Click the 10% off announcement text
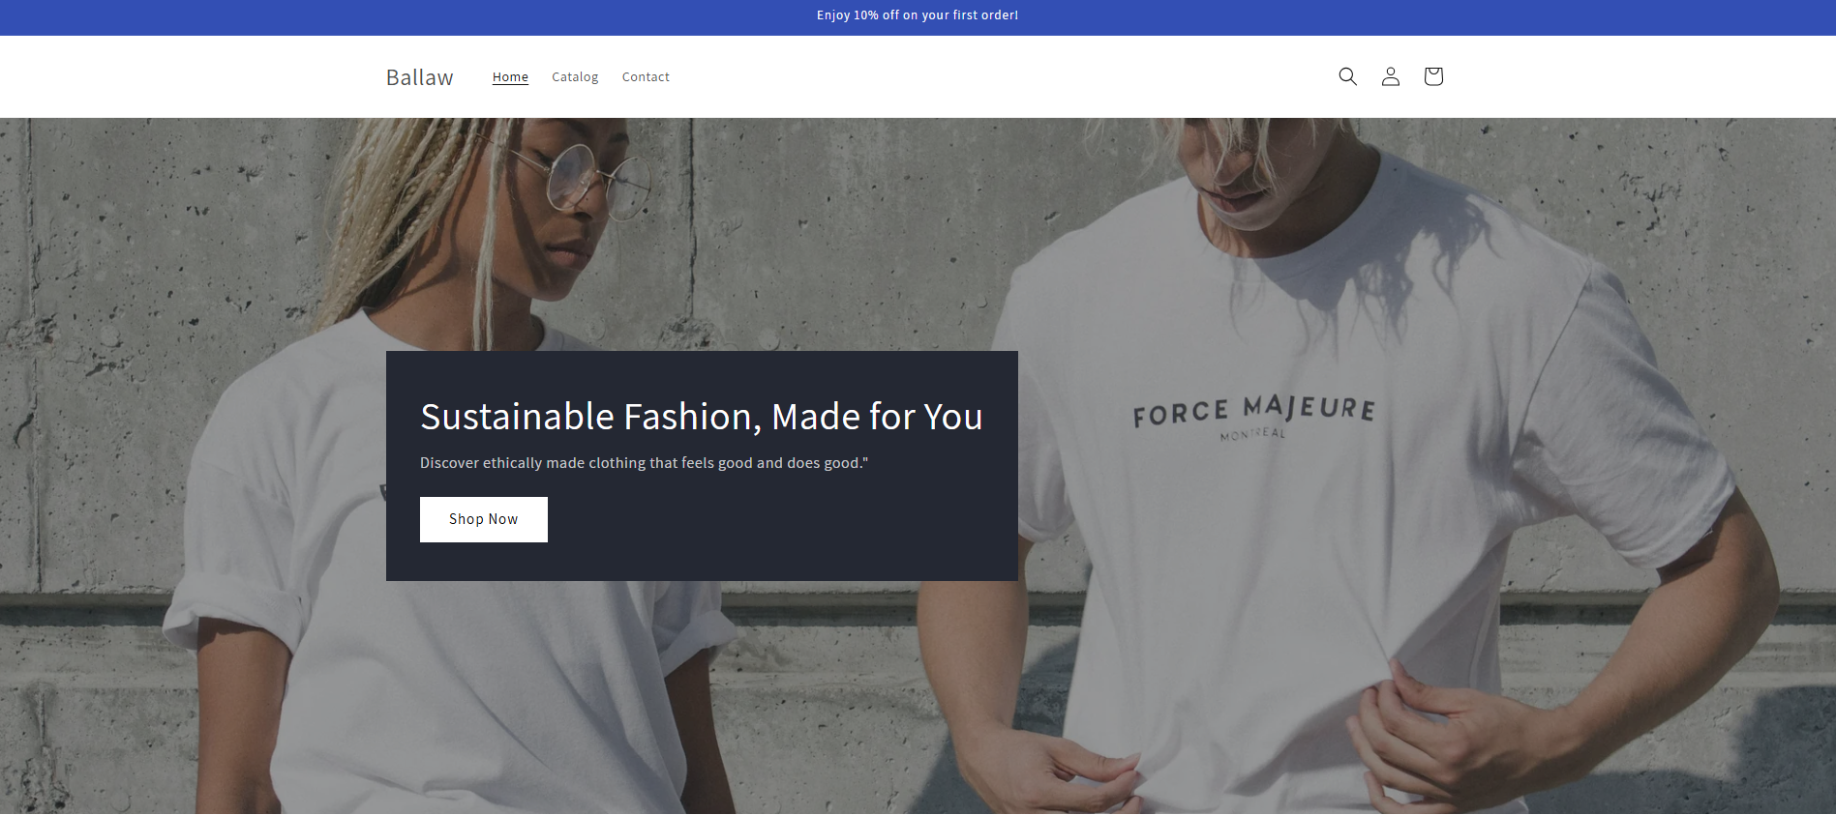Screen dimensions: 1836x815 [918, 15]
